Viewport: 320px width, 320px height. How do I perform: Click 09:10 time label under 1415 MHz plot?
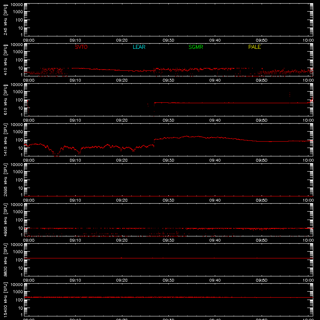click(x=75, y=160)
